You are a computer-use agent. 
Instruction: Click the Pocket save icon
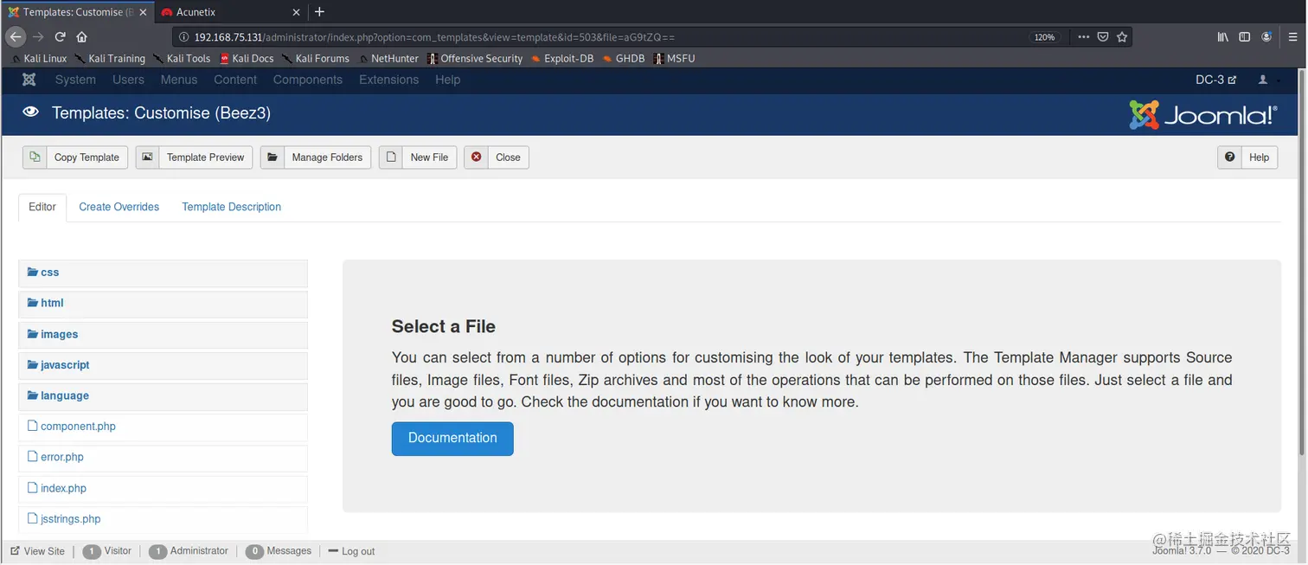(1103, 37)
